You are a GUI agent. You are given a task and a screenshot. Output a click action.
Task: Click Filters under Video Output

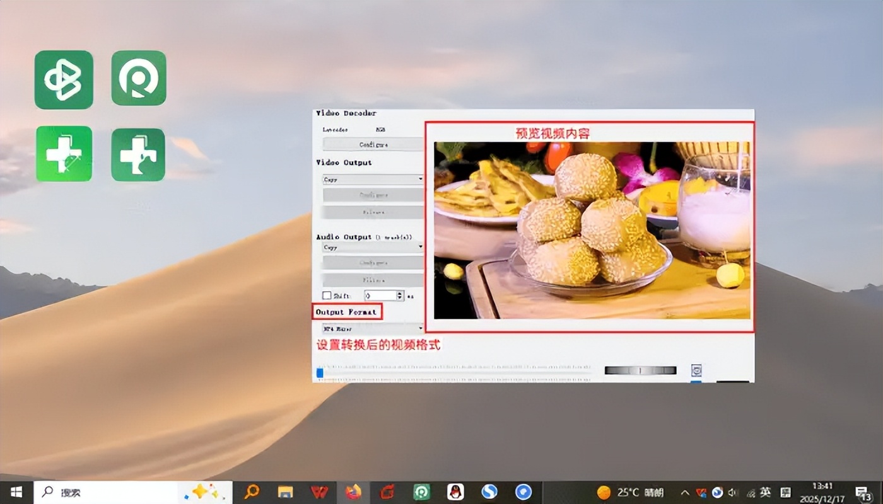click(x=373, y=212)
